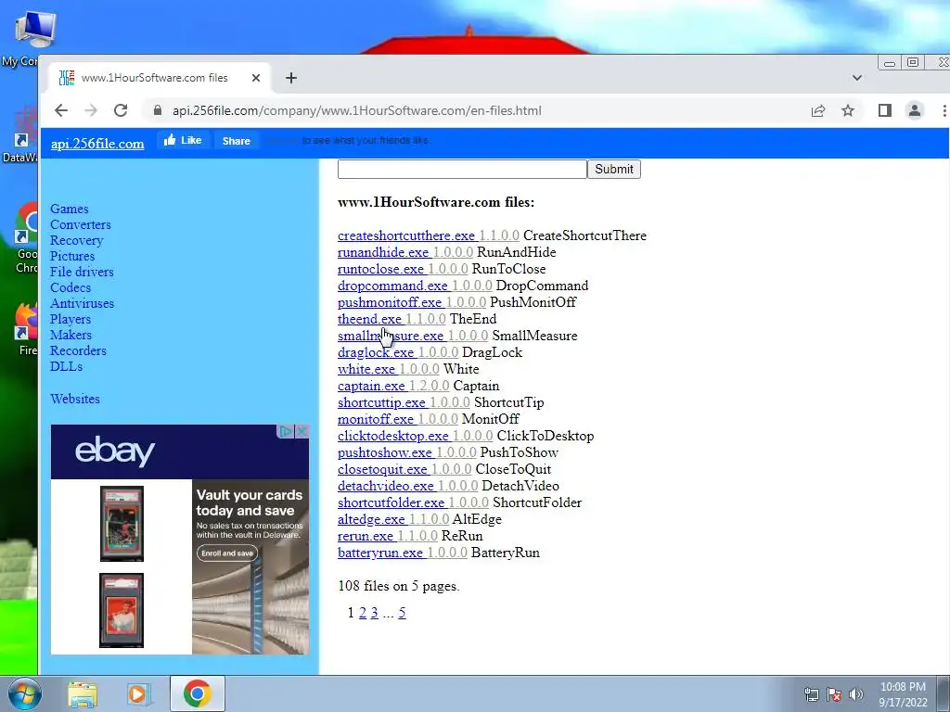Screen dimensions: 950x712
Task: Reload the current page
Action: (x=121, y=110)
